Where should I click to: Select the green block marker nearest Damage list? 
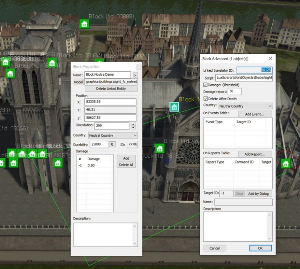tap(58, 163)
